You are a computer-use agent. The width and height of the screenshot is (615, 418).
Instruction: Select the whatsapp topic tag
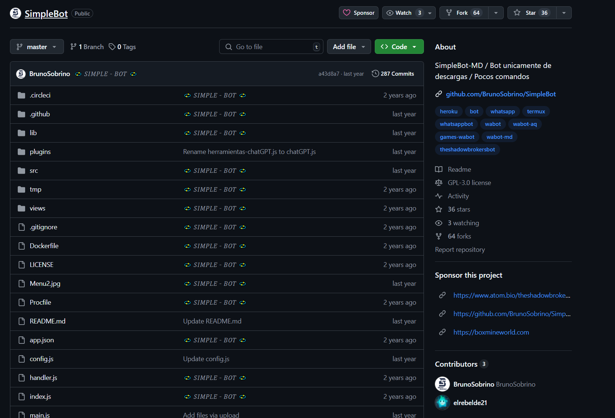pyautogui.click(x=503, y=112)
